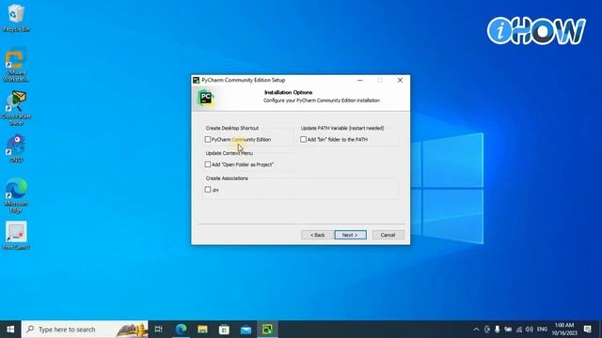Click the taskbar search box
The width and height of the screenshot is (602, 338).
pos(85,330)
